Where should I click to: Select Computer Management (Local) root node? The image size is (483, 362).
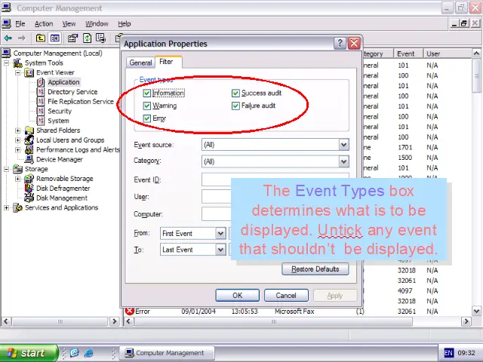click(x=57, y=54)
